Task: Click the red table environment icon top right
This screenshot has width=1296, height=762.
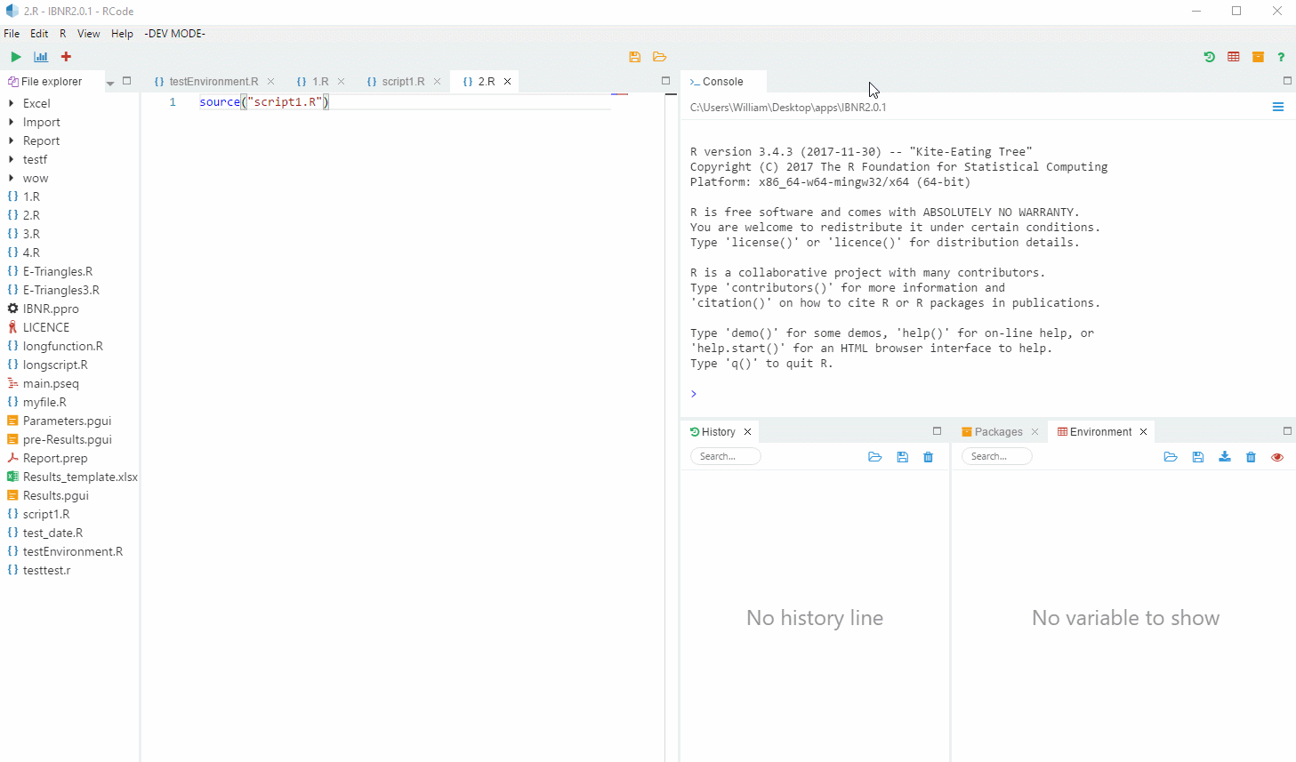Action: point(1233,57)
